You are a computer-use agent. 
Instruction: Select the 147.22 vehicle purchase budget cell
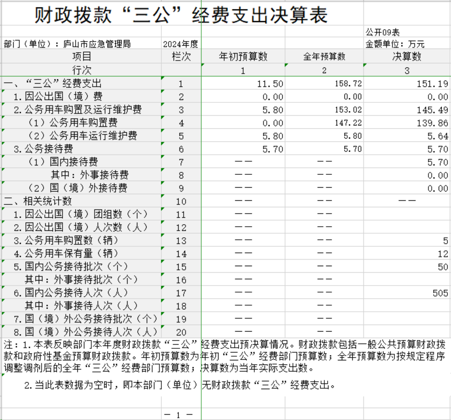point(348,123)
